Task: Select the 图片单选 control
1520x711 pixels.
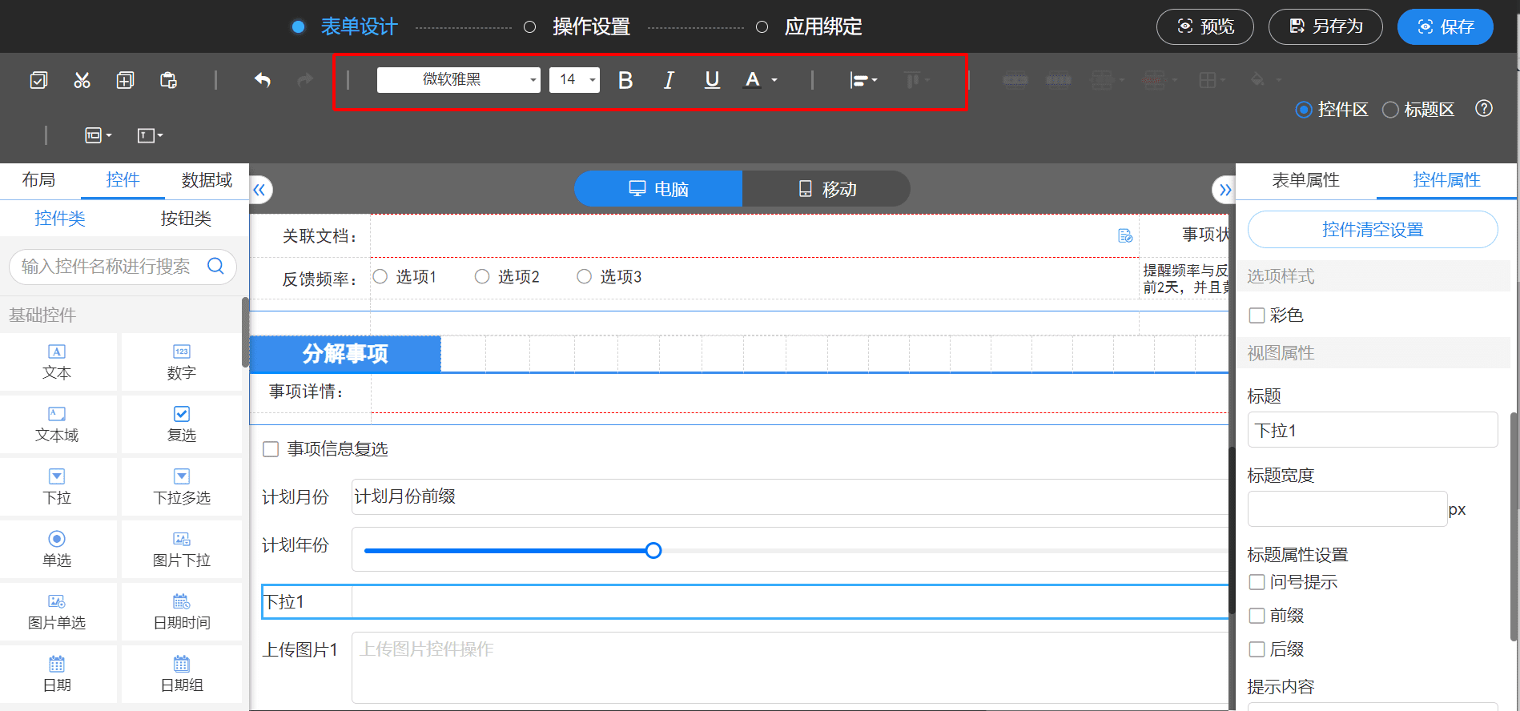Action: pos(57,612)
